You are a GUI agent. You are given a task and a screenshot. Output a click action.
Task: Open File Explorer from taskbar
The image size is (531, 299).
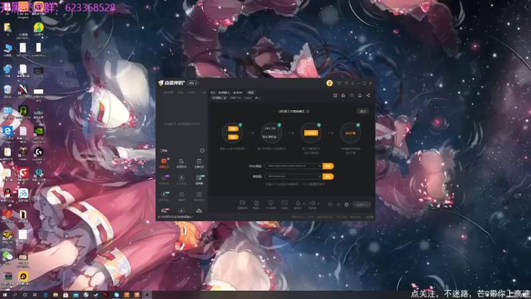coord(56,295)
